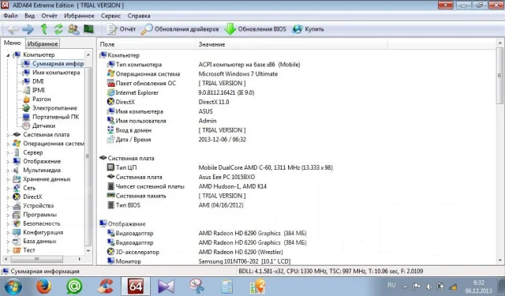
Task: Click the Back navigation arrow
Action: (x=13, y=29)
